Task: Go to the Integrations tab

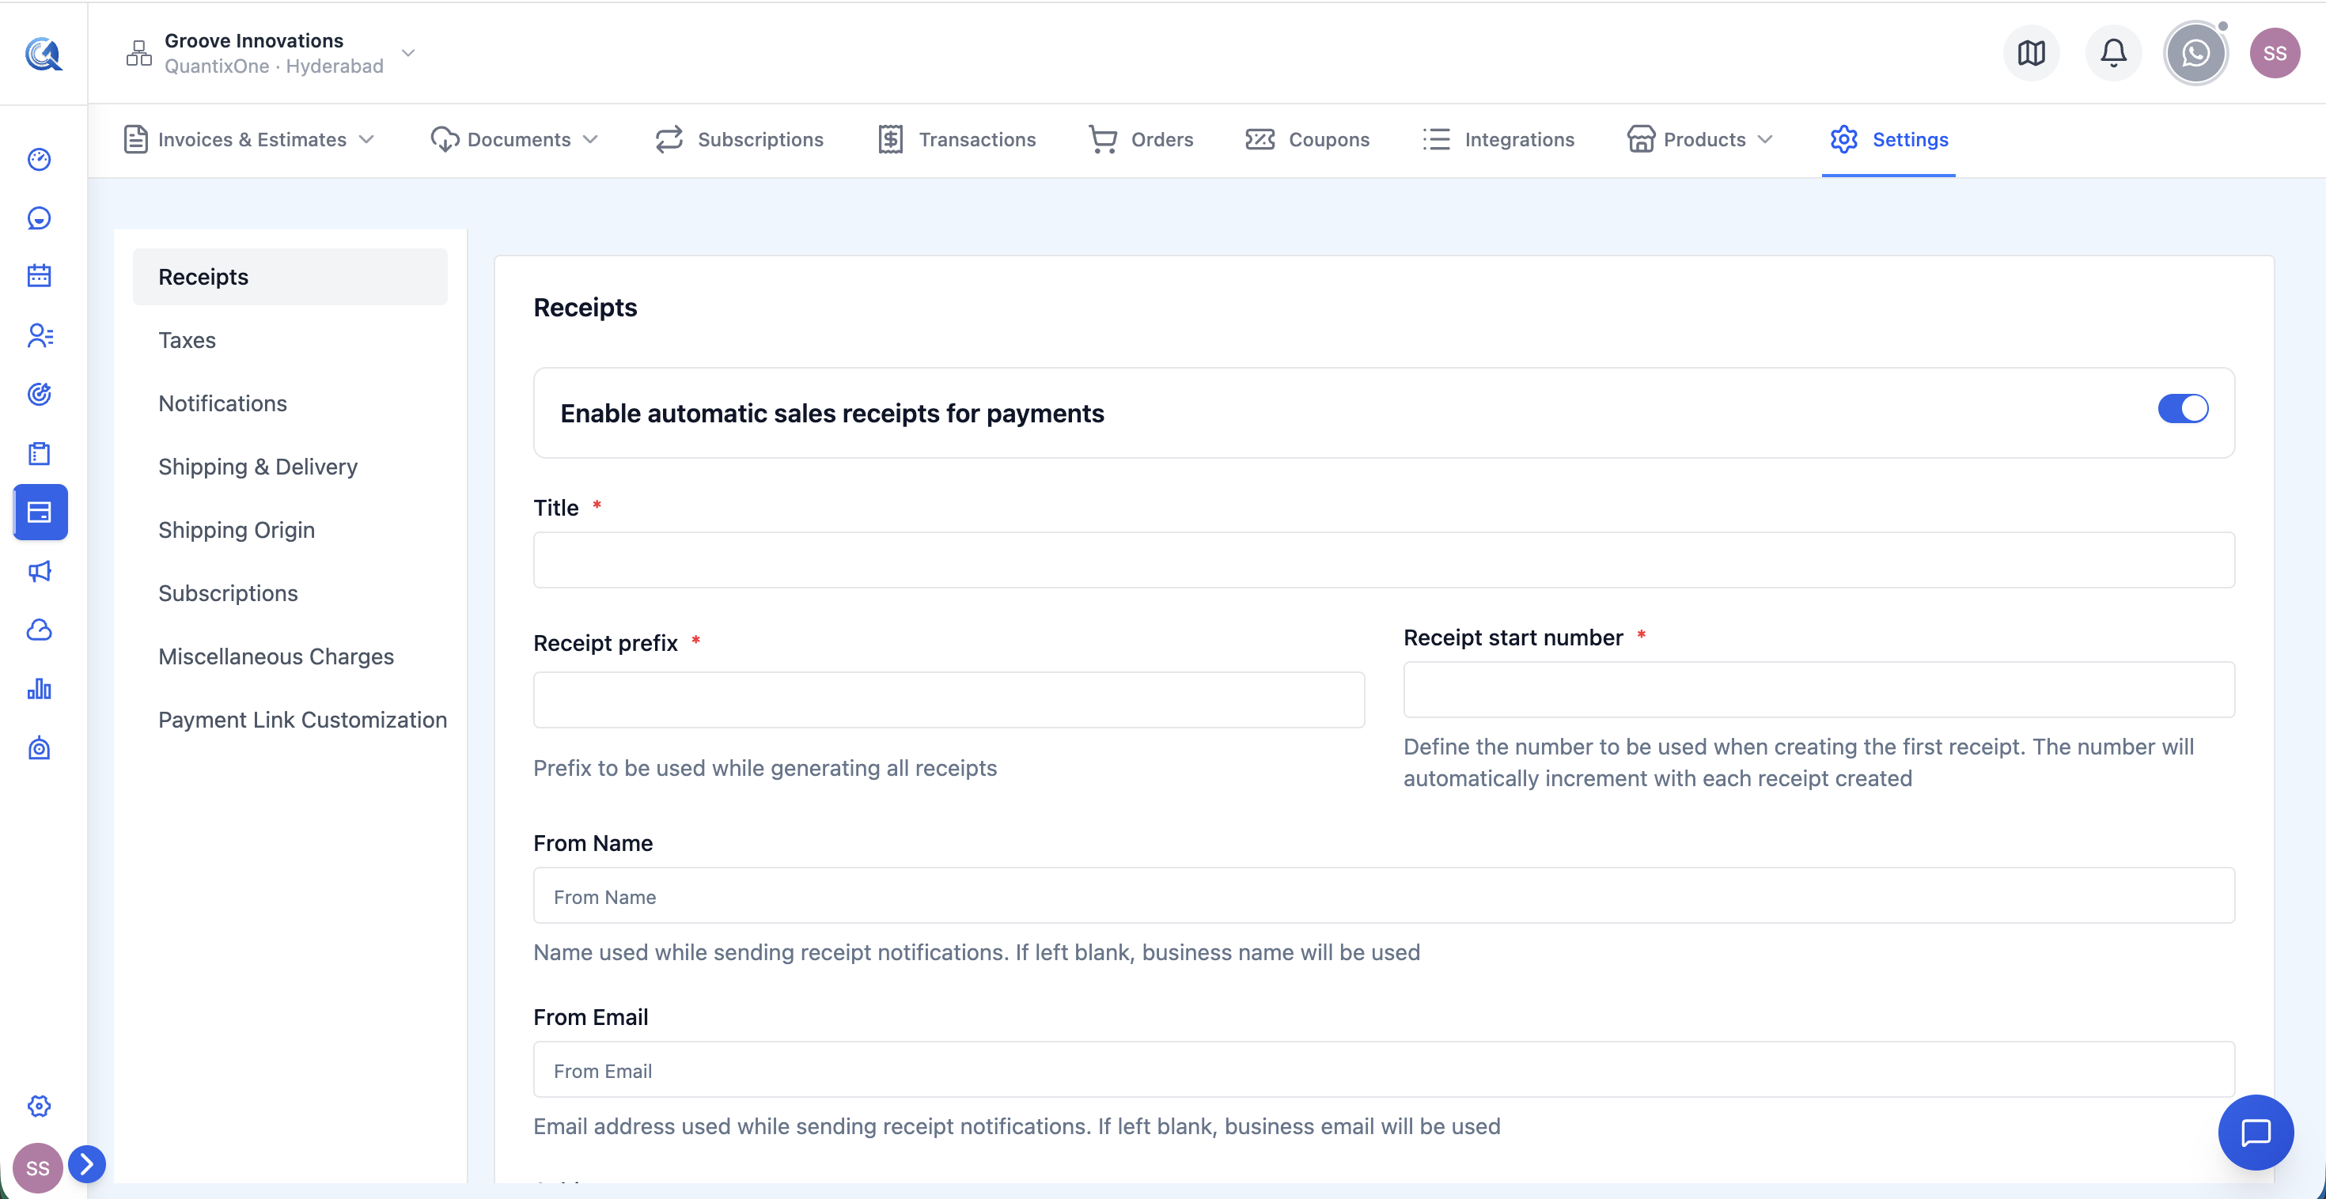Action: tap(1498, 139)
